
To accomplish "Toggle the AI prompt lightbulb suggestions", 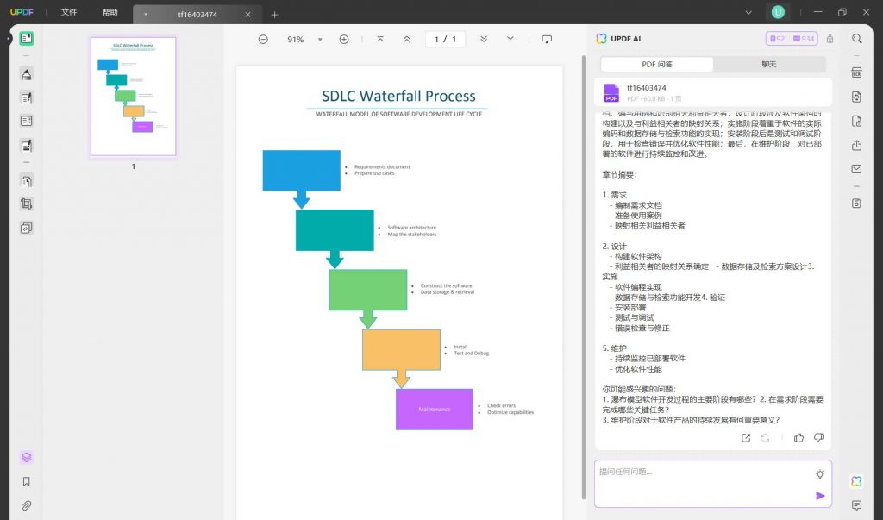I will [820, 473].
